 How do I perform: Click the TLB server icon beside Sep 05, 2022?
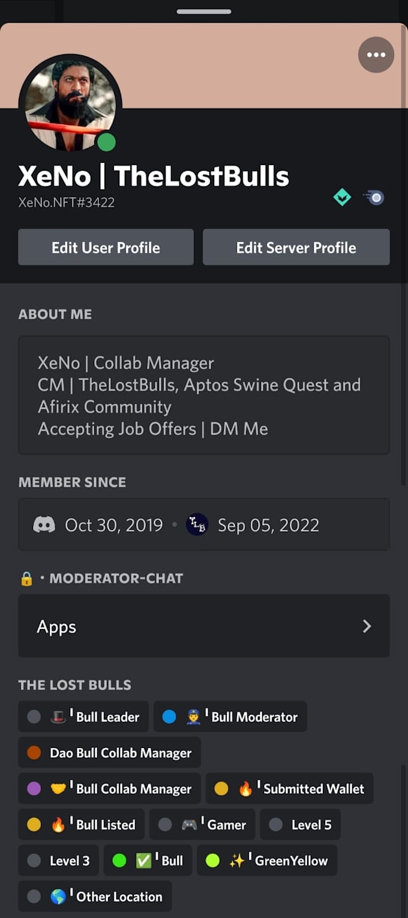coord(197,524)
